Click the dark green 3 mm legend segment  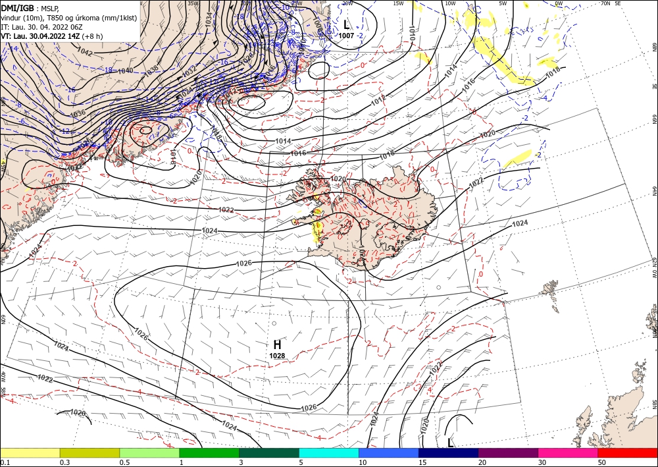coord(269,453)
